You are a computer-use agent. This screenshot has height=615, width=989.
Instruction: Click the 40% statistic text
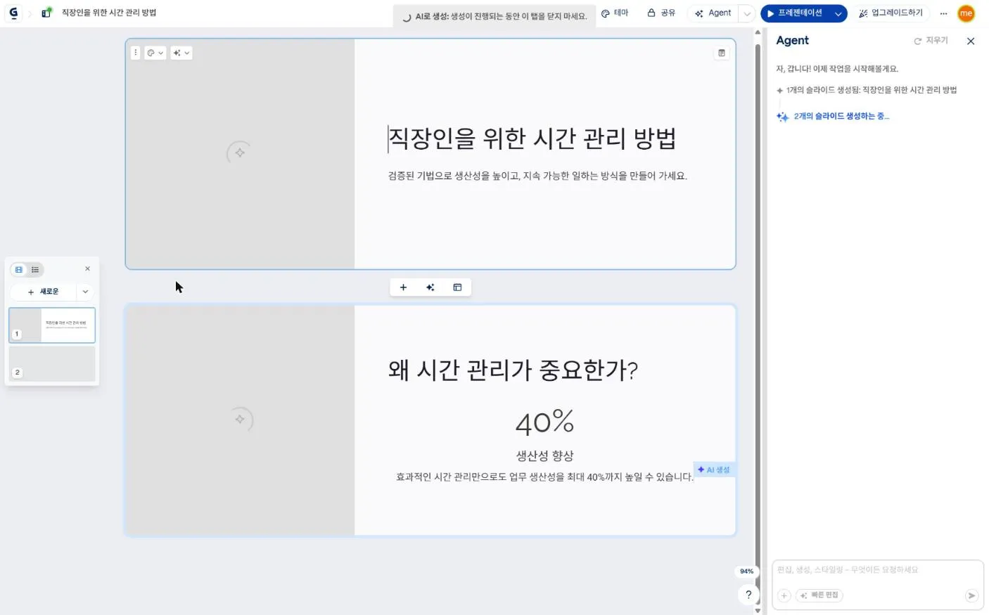pyautogui.click(x=545, y=422)
